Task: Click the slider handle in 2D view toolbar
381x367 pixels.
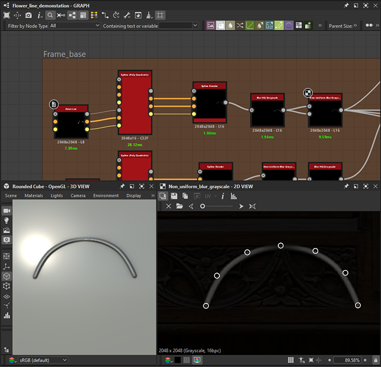Action: 203,206
